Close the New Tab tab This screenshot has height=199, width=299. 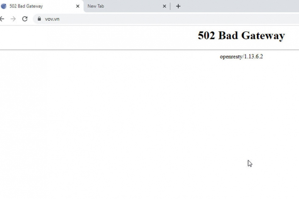tap(164, 6)
